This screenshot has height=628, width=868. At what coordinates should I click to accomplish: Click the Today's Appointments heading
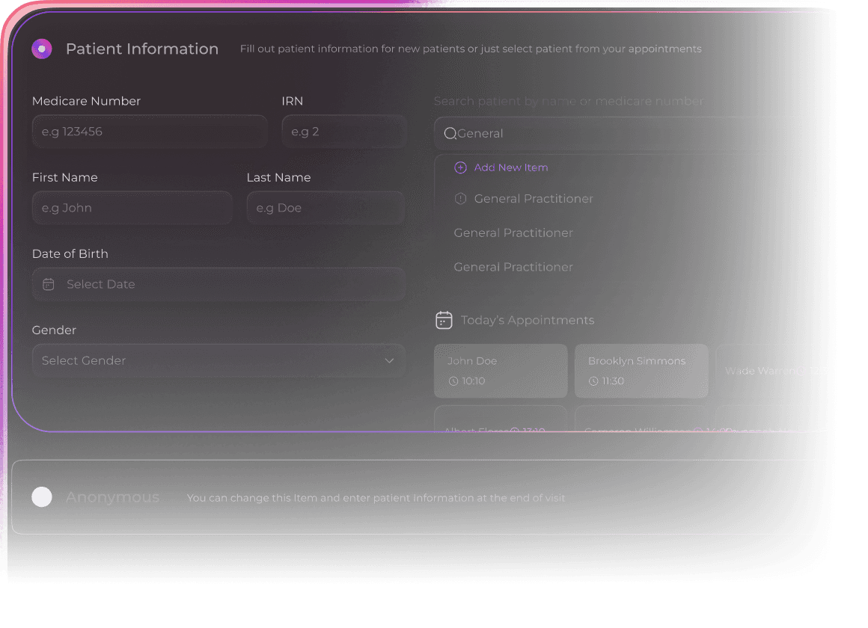coord(528,321)
